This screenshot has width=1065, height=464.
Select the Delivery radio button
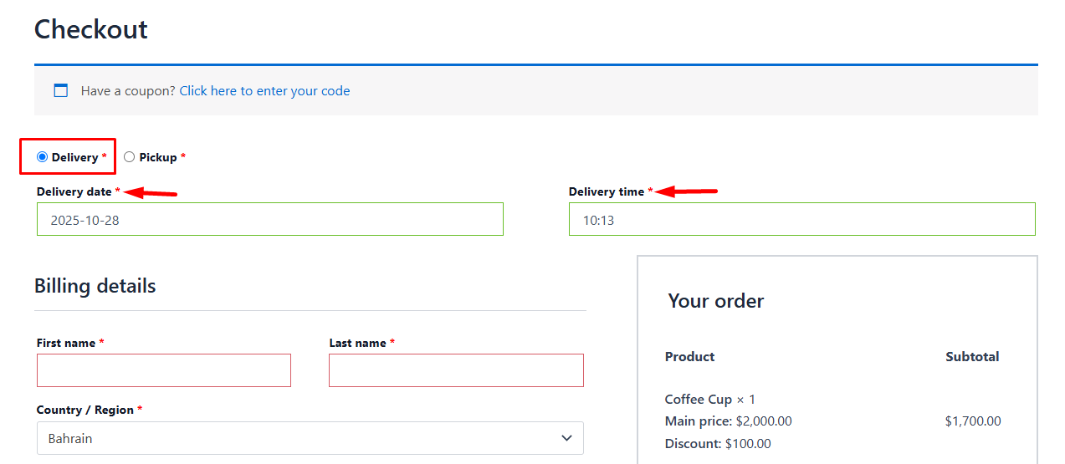pyautogui.click(x=42, y=157)
